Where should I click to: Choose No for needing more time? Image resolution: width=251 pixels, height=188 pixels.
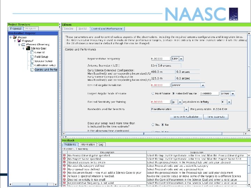coord(163,125)
